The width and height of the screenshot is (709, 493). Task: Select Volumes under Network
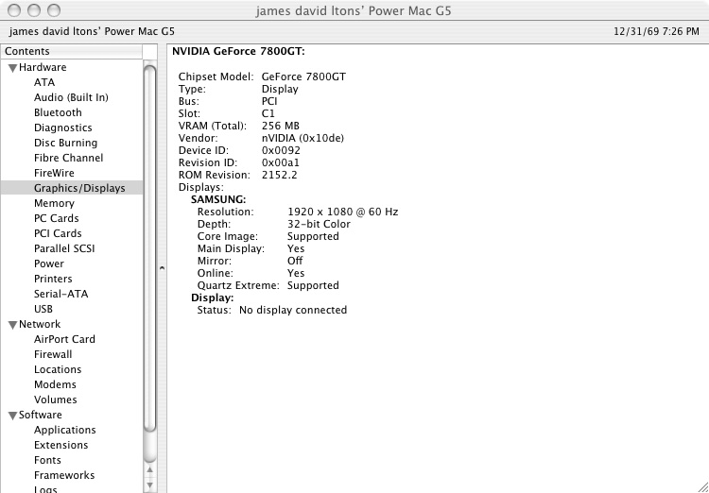click(x=56, y=399)
